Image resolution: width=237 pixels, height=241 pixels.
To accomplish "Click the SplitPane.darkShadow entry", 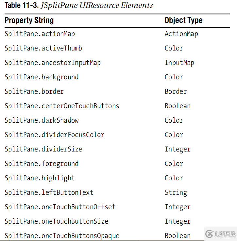I will click(42, 120).
